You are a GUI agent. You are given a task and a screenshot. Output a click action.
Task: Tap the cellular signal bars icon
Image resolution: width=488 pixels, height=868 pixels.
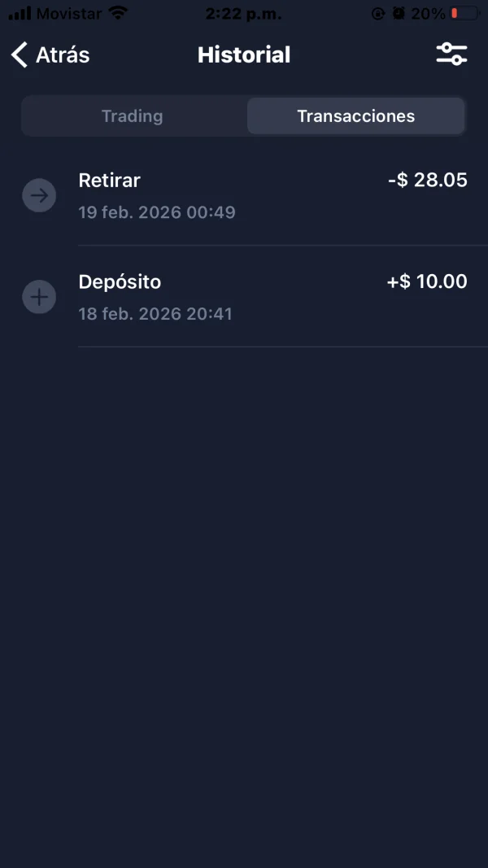pos(20,14)
